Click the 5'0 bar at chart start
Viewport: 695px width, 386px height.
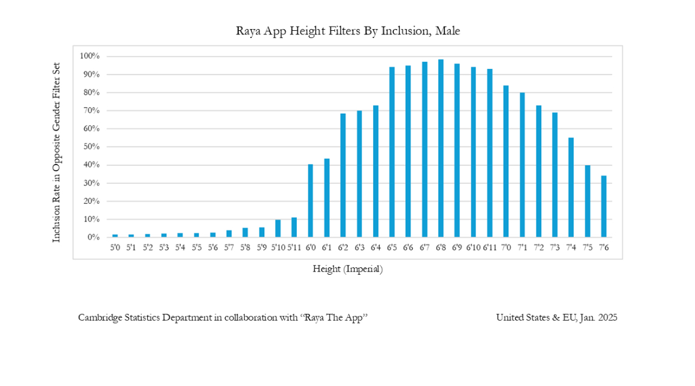[x=115, y=236]
